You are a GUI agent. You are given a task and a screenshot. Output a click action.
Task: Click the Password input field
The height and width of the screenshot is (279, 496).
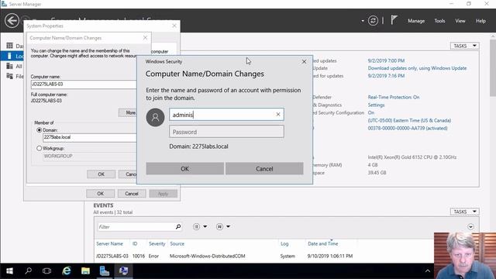coord(226,132)
